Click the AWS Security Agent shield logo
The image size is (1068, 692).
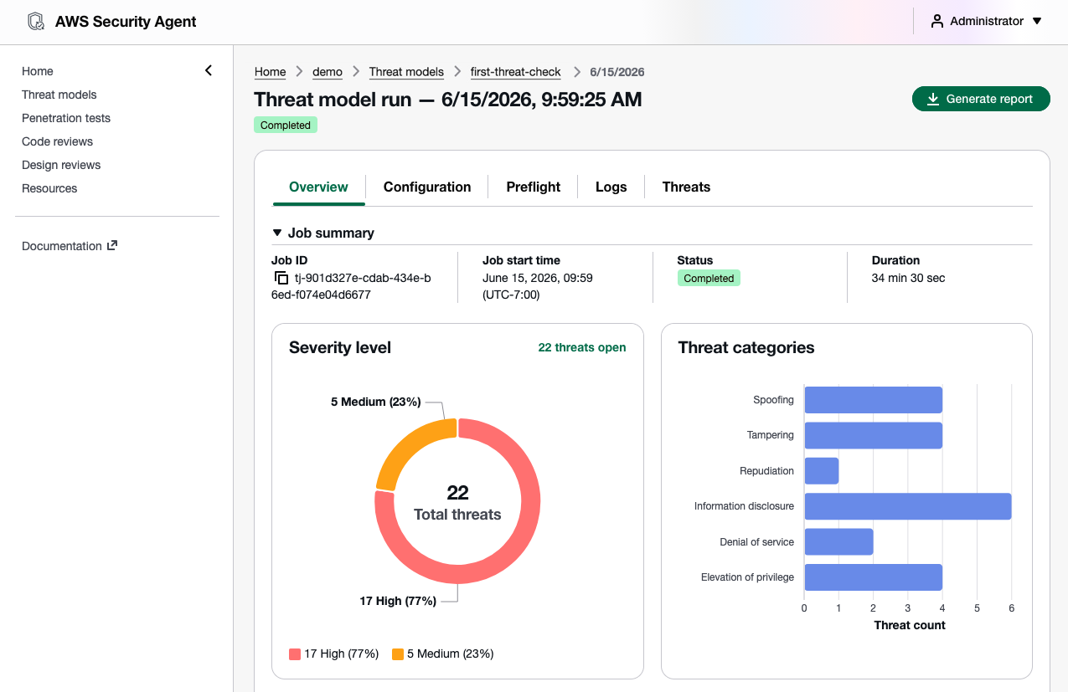pos(36,22)
